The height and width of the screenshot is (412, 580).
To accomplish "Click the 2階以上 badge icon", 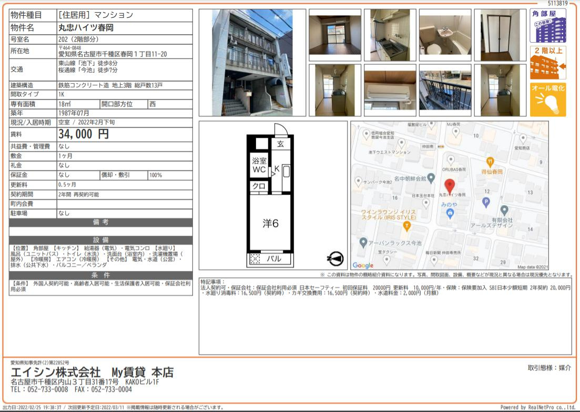I will [548, 63].
